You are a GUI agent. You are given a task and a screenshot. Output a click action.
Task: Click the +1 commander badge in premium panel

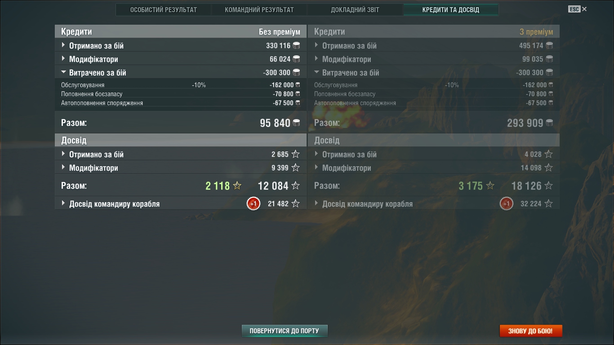[507, 203]
